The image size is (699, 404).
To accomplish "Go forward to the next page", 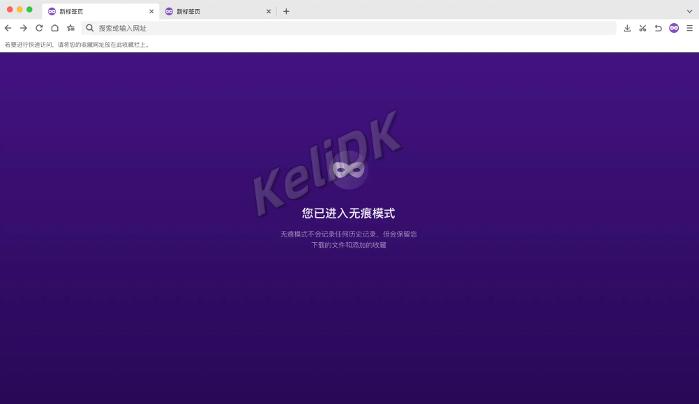I will 23,28.
